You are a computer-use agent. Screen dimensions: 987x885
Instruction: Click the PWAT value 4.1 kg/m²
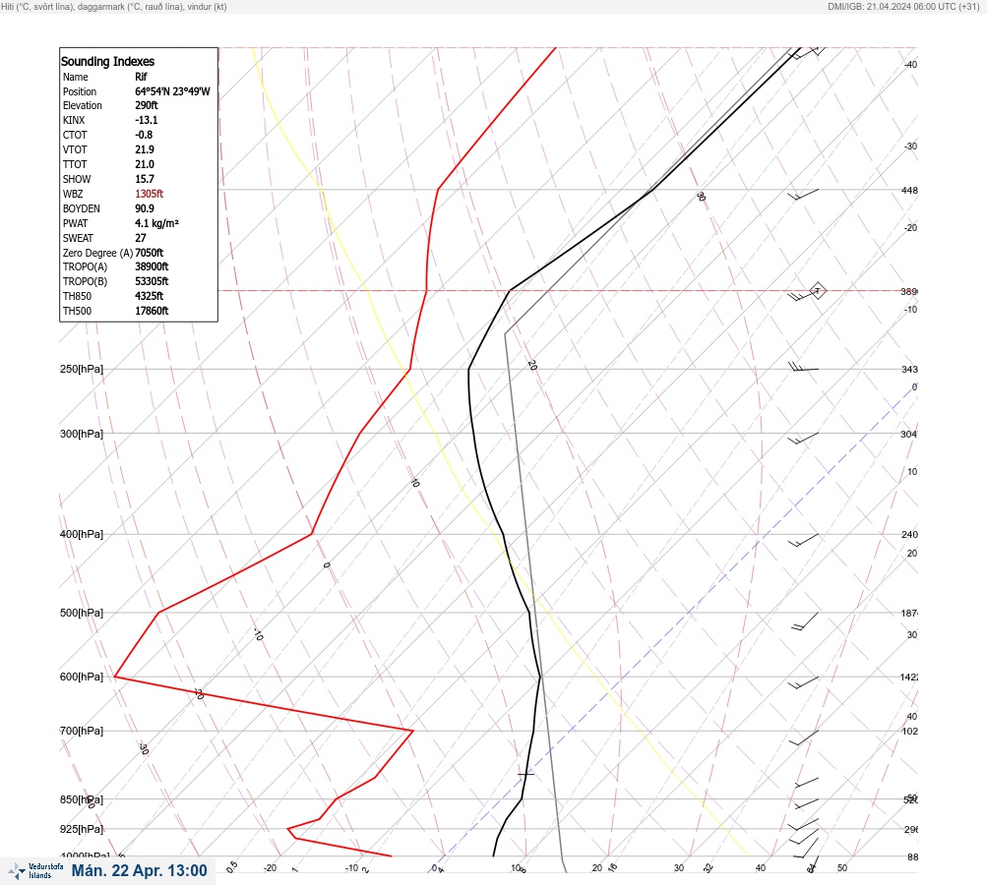tap(156, 223)
